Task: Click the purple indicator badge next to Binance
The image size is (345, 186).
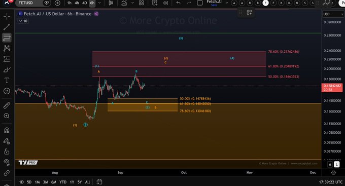Action: pos(96,14)
